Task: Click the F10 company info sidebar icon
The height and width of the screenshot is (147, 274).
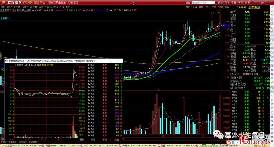Action: tap(272, 40)
